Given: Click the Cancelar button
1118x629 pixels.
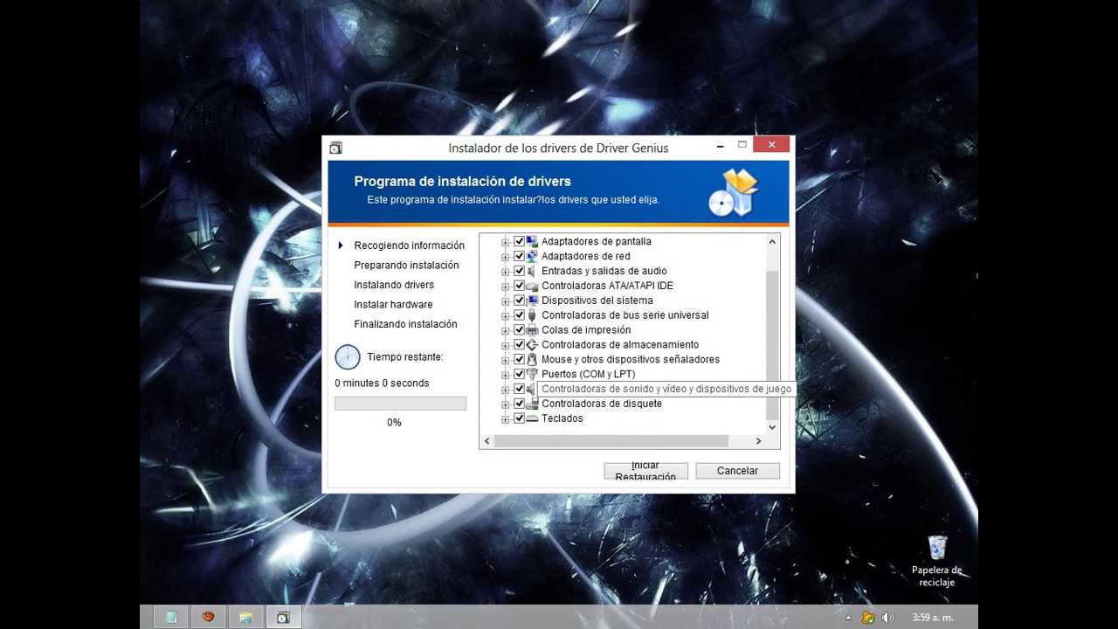Looking at the screenshot, I should click(x=737, y=471).
